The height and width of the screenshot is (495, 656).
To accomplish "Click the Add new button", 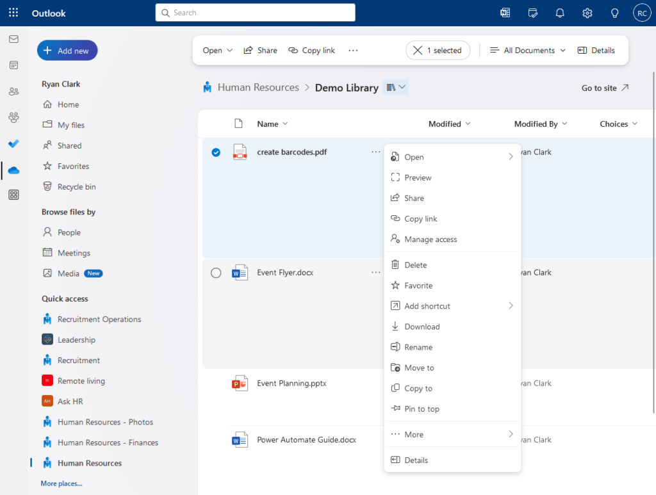I will click(x=67, y=51).
